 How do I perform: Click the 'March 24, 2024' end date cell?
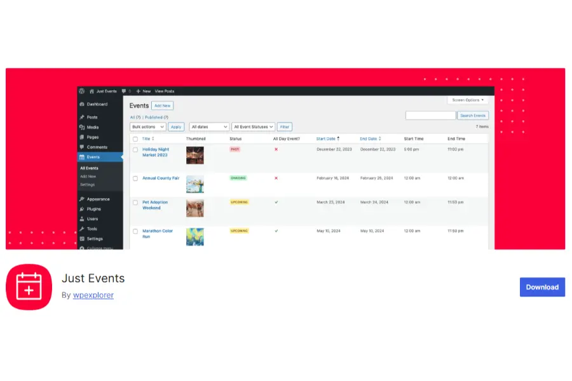click(374, 203)
